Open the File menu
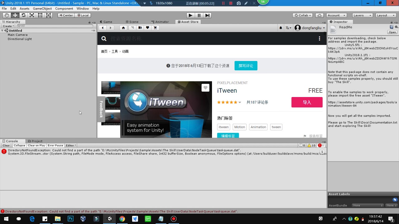399x224 pixels. click(x=4, y=8)
